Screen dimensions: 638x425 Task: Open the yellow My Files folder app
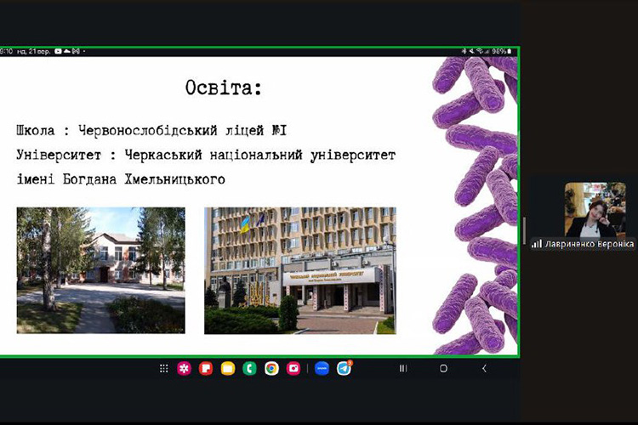228,368
